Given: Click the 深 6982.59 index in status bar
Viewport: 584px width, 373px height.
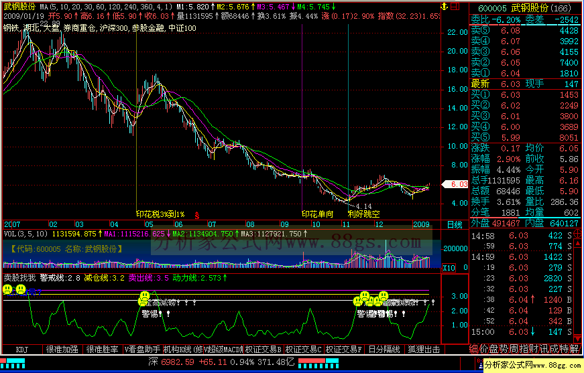Looking at the screenshot, I should coord(172,362).
